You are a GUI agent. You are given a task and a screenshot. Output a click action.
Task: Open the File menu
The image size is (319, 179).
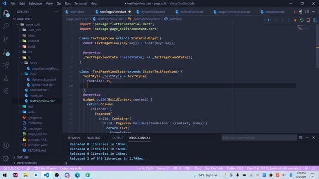pyautogui.click(x=13, y=3)
